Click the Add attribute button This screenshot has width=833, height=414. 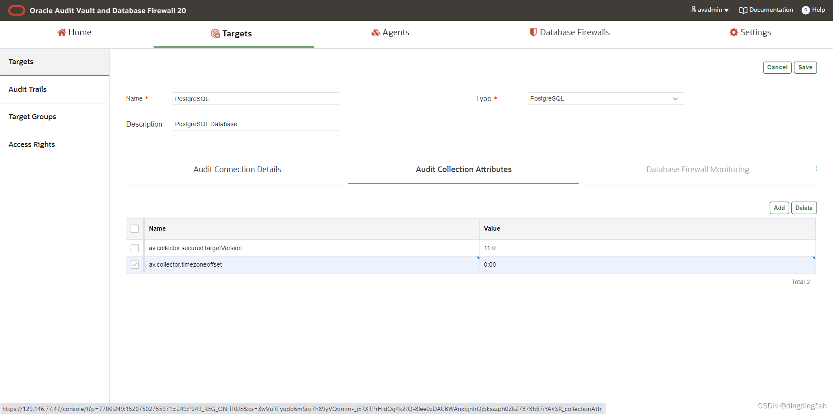779,208
